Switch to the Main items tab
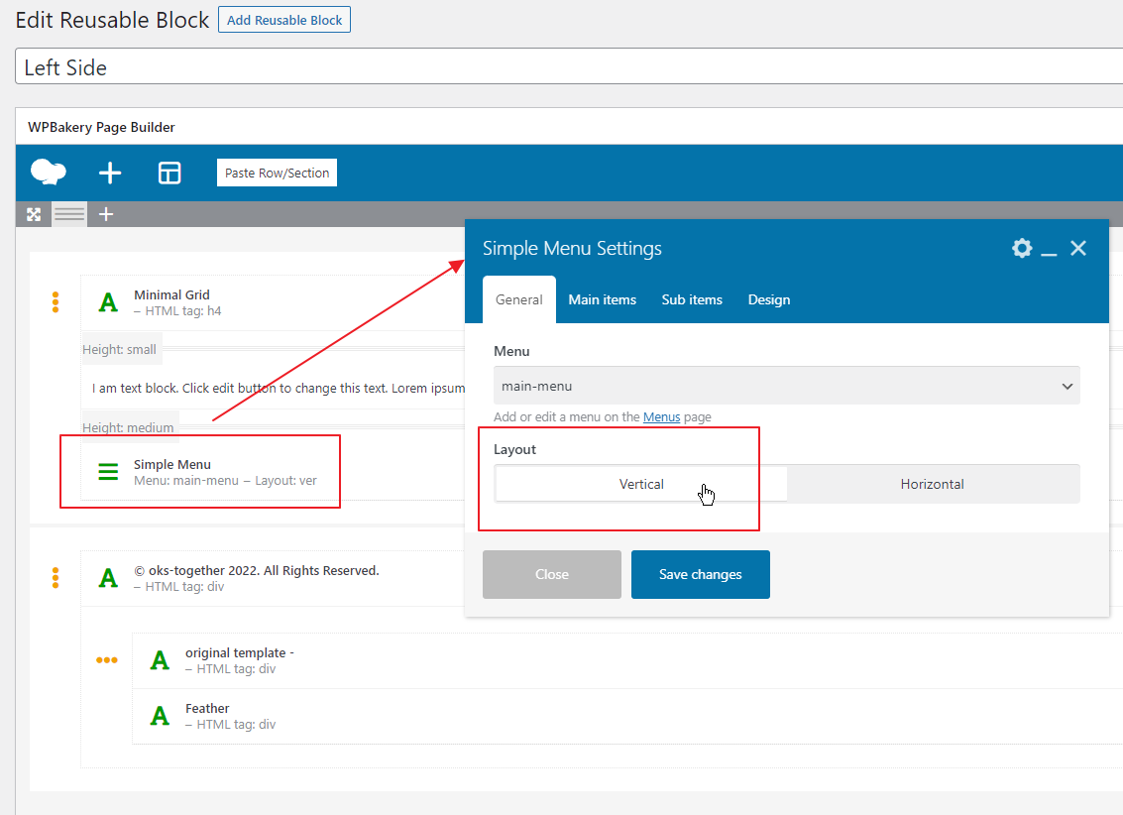 click(603, 299)
